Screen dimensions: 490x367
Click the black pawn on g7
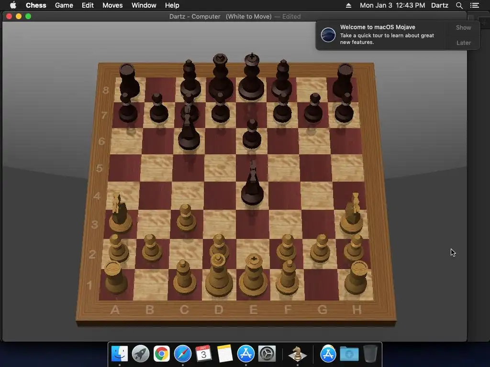(313, 108)
